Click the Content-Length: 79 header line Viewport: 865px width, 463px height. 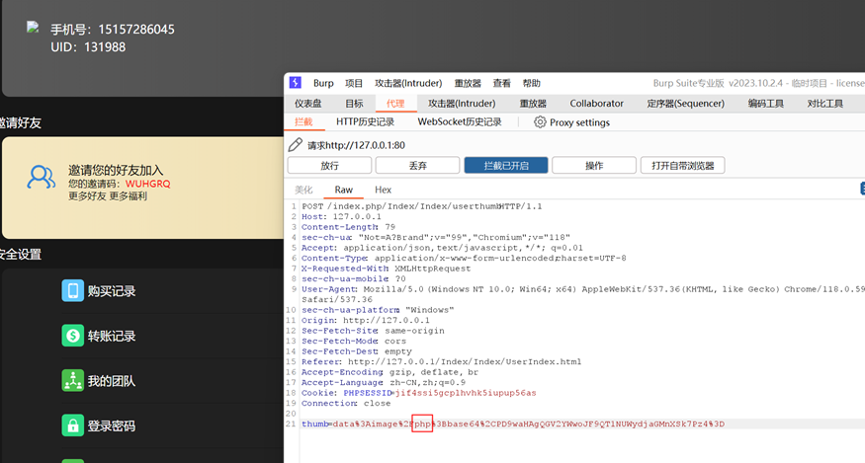coord(348,226)
